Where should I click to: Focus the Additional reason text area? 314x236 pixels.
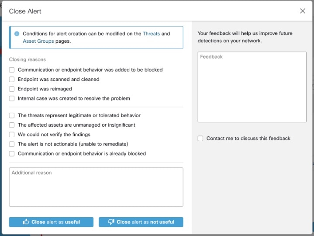[x=96, y=187]
